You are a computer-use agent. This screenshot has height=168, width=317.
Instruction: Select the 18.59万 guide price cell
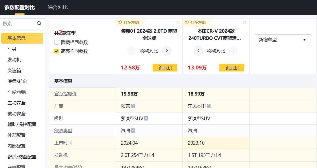click(216, 94)
